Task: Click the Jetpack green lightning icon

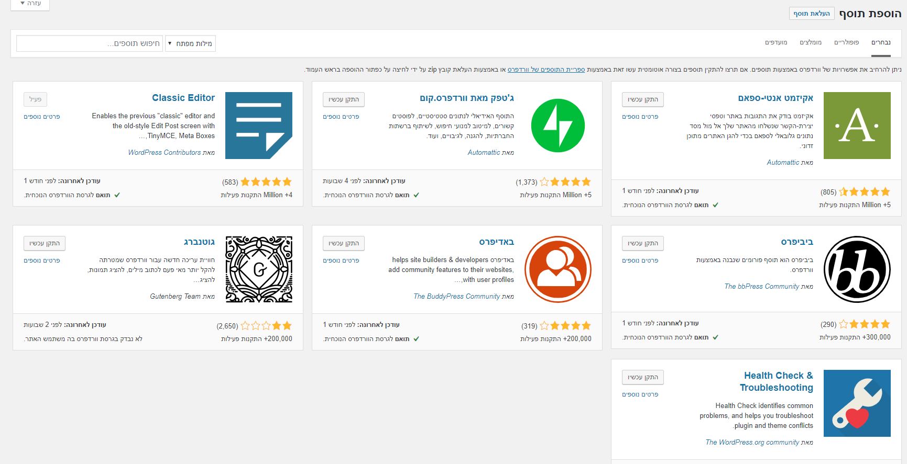Action: 558,126
